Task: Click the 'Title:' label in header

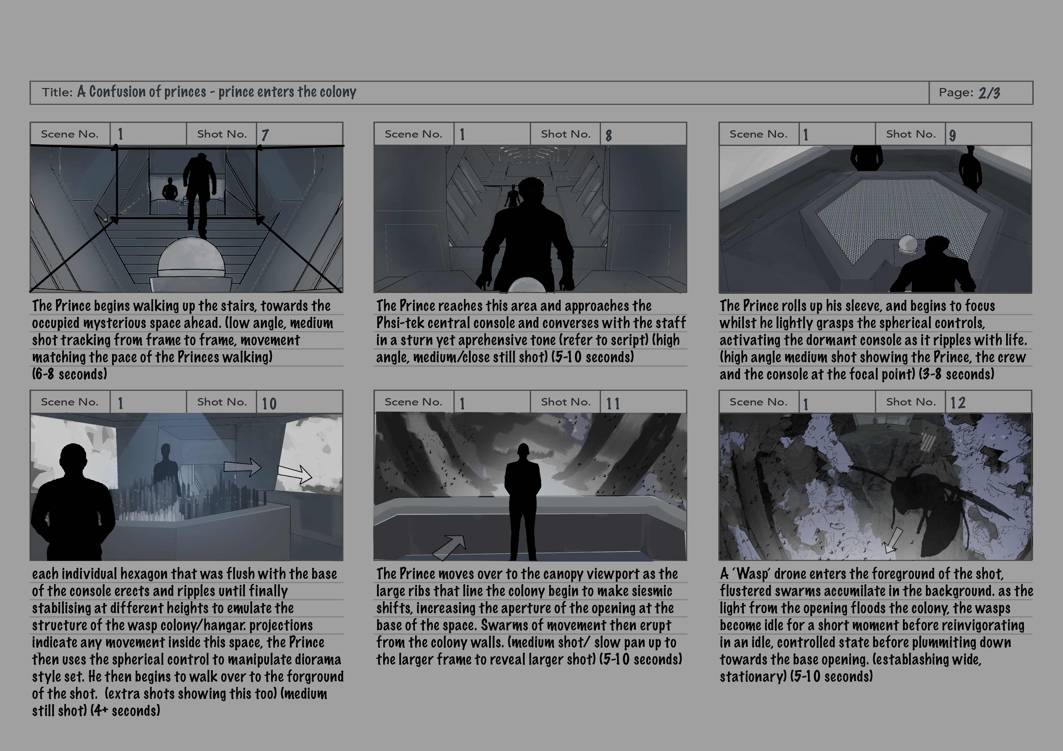Action: point(57,93)
